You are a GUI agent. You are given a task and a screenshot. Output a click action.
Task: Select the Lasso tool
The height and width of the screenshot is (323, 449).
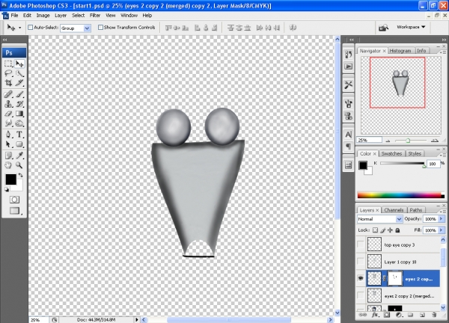click(x=8, y=73)
